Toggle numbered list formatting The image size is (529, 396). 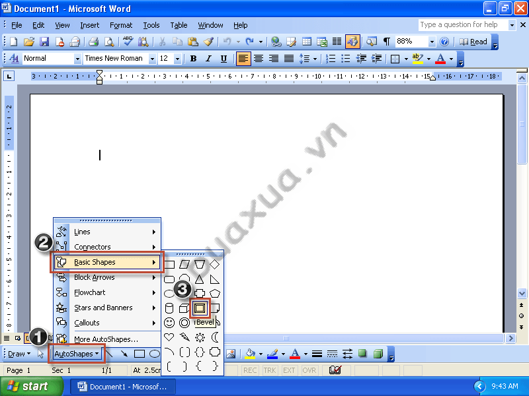point(331,59)
